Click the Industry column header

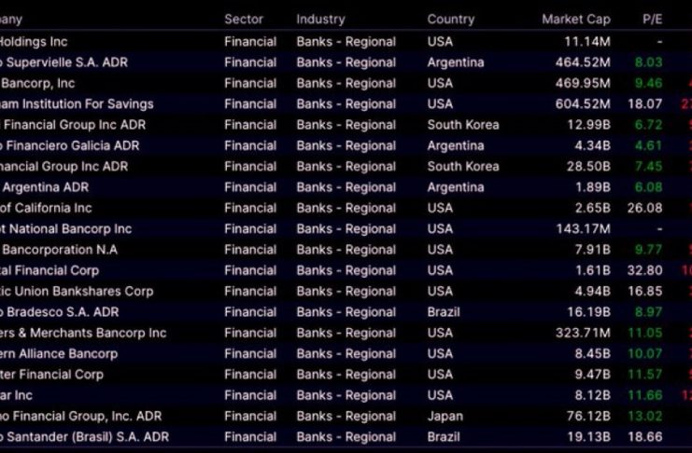[x=320, y=19]
